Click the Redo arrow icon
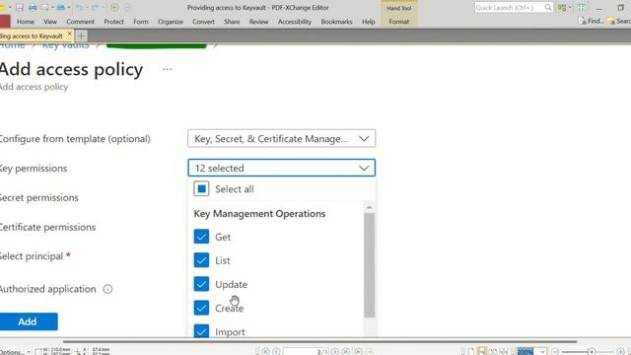The image size is (631, 355). 95,7
